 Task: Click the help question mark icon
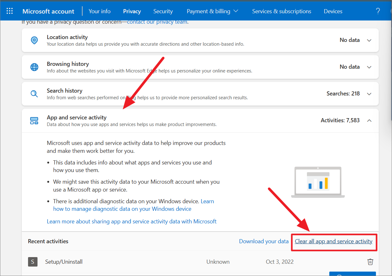click(x=378, y=11)
